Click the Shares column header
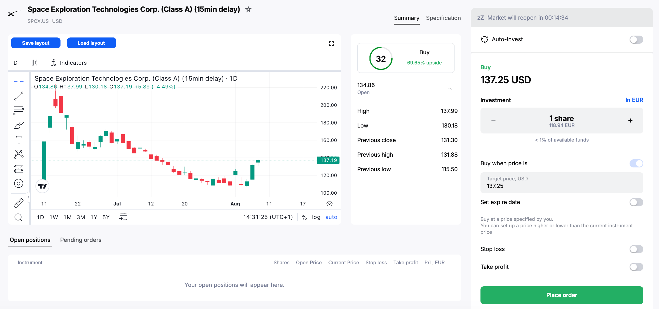The image size is (659, 309). [281, 263]
